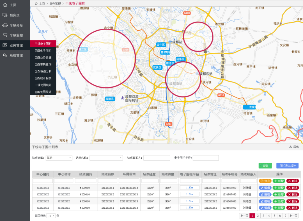Image resolution: width=303 pixels, height=221 pixels.
Task: Click 新增 in the first data row
Action: coord(279,188)
